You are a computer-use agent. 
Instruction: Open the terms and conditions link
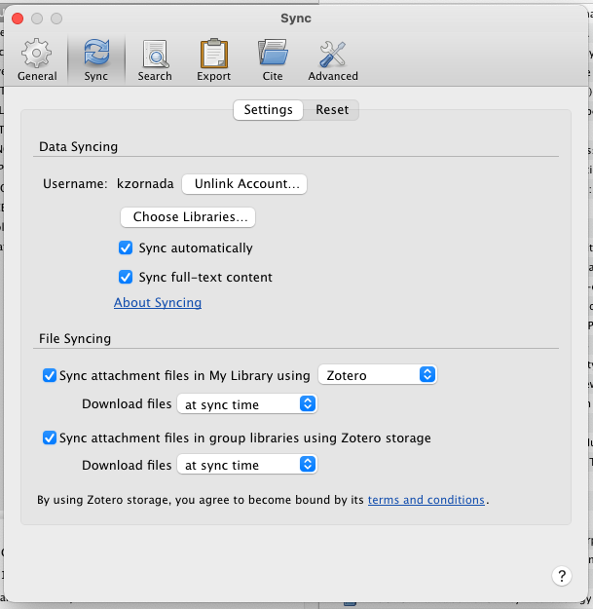[x=426, y=500]
